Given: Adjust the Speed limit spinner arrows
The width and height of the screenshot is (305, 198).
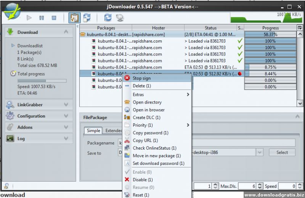Looking at the screenshot, I should click(x=300, y=186).
